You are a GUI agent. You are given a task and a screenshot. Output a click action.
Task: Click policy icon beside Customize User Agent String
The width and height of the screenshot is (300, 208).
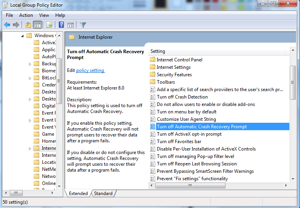[153, 119]
